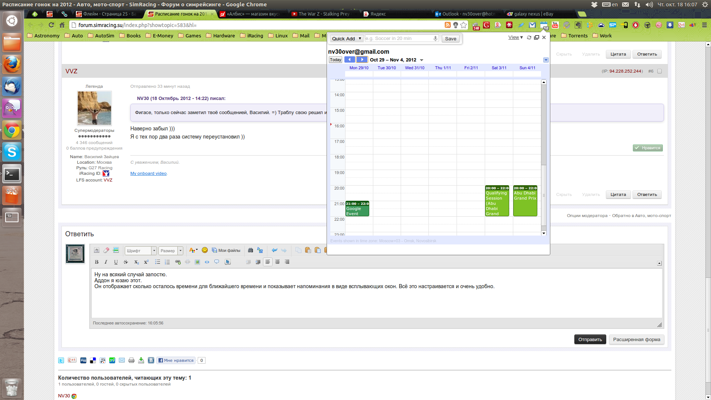Open the Шрифт font dropdown
Viewport: 711px width, 400px height.
point(141,251)
